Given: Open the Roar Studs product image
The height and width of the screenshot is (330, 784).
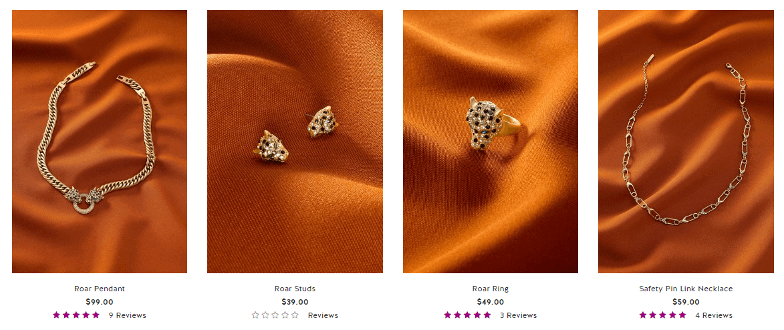Looking at the screenshot, I should click(295, 142).
